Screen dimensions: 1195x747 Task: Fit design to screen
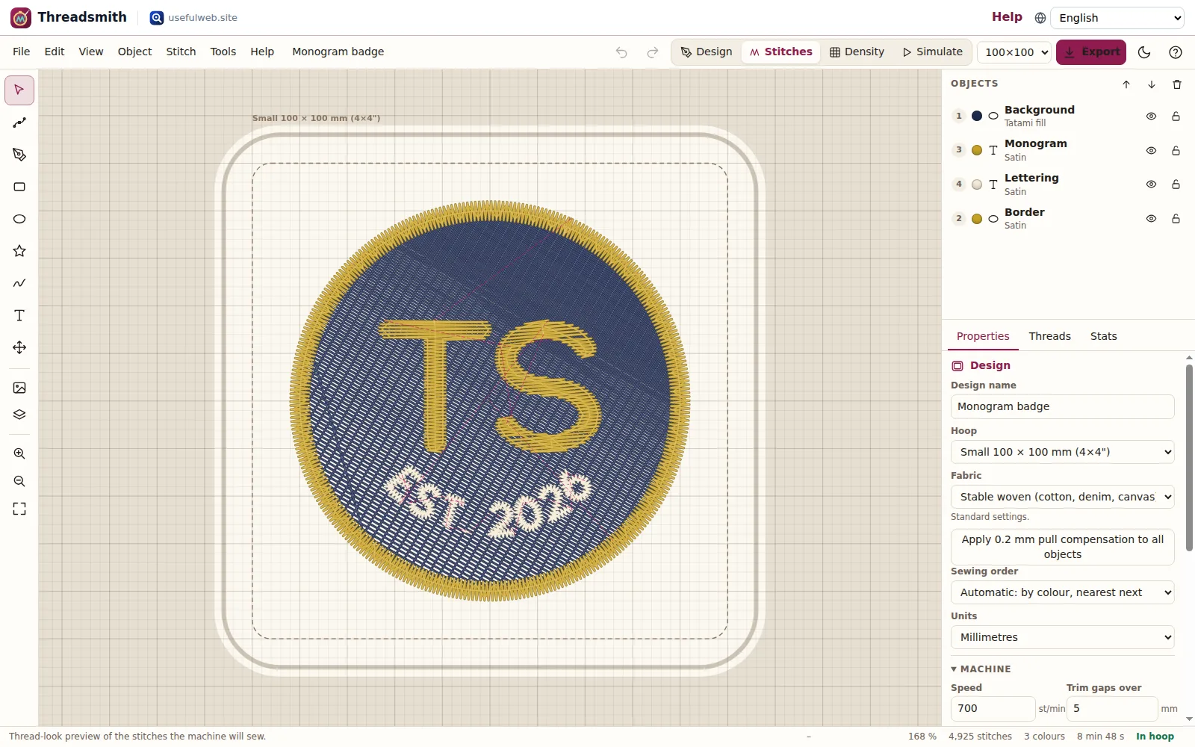coord(19,509)
